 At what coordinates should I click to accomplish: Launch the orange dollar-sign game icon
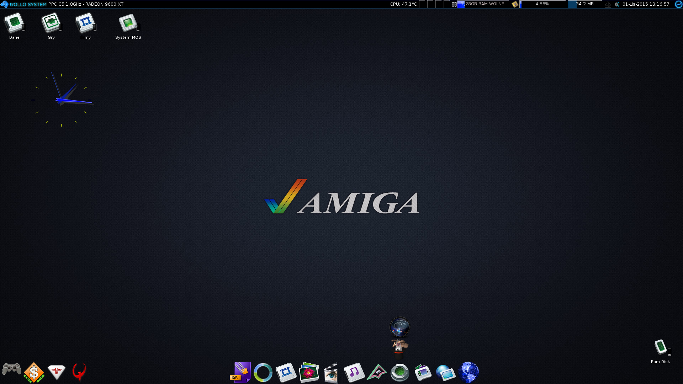pyautogui.click(x=34, y=372)
